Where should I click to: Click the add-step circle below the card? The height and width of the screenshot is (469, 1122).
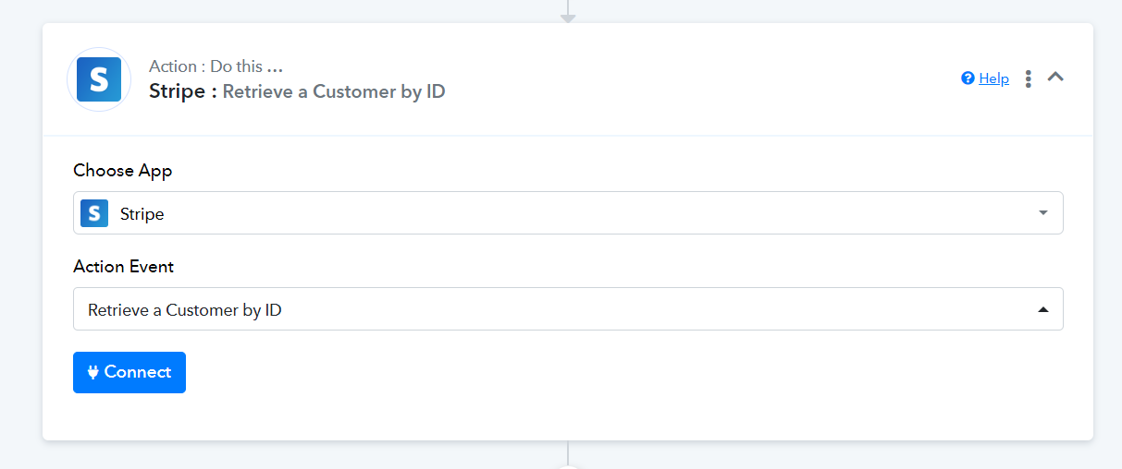tap(568, 465)
